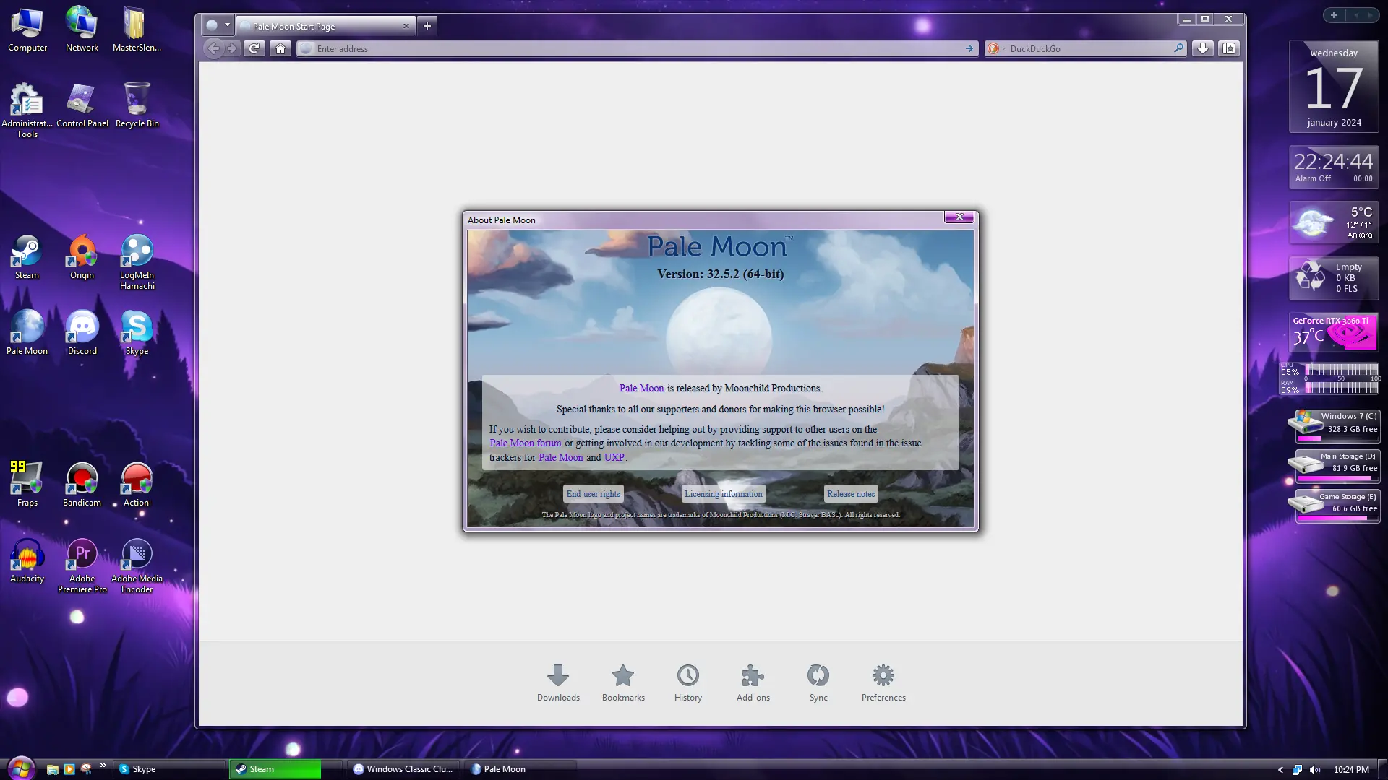The image size is (1388, 780).
Task: Select the Control Panel desktop icon
Action: [82, 106]
